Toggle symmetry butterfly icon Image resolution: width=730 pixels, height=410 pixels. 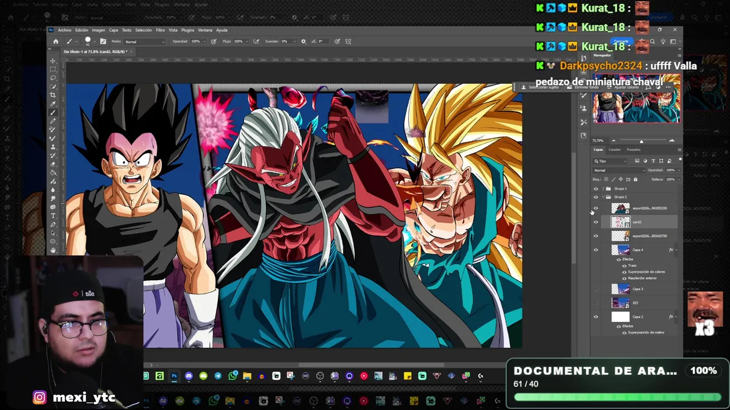click(348, 42)
